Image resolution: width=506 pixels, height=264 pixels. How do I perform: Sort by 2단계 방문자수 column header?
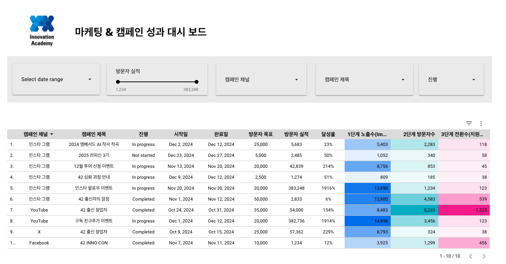[x=419, y=134]
